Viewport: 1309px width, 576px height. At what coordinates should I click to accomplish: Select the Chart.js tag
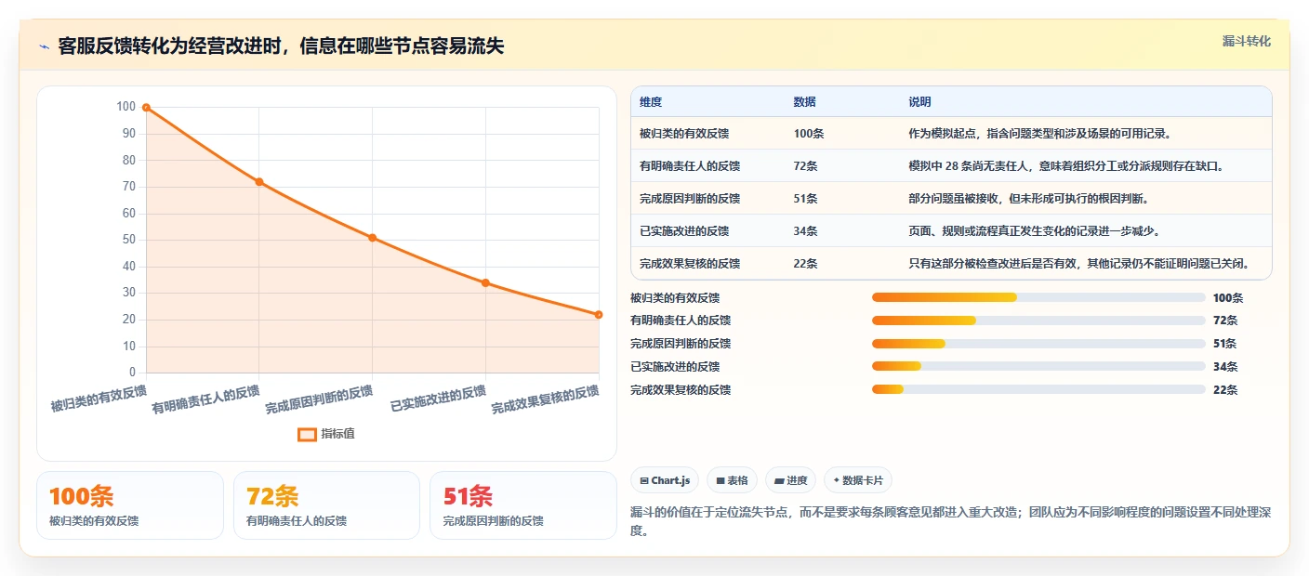coord(665,480)
